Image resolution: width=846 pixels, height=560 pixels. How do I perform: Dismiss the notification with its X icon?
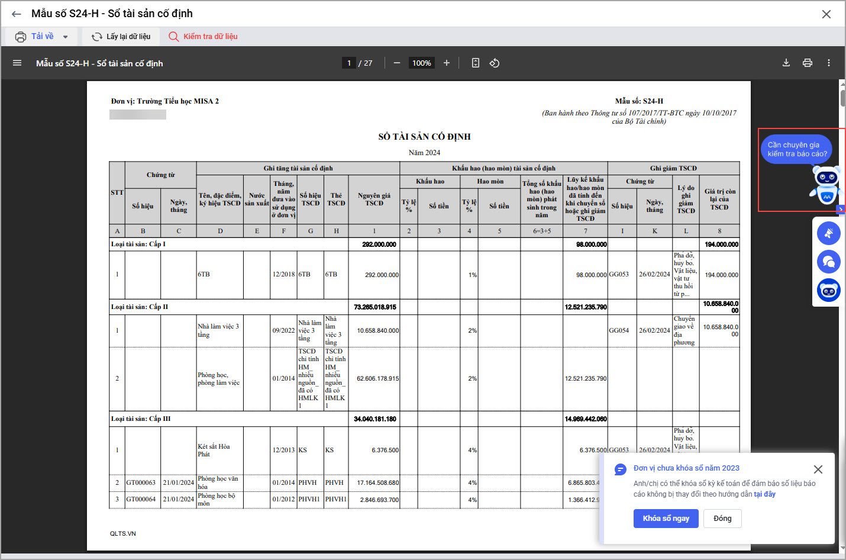click(818, 469)
